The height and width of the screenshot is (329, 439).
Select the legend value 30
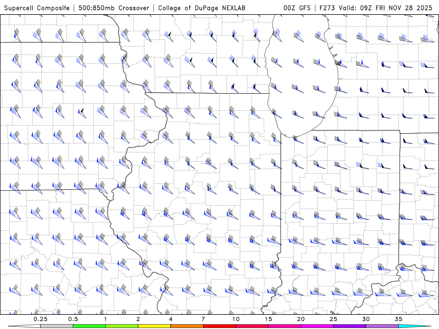click(365, 319)
